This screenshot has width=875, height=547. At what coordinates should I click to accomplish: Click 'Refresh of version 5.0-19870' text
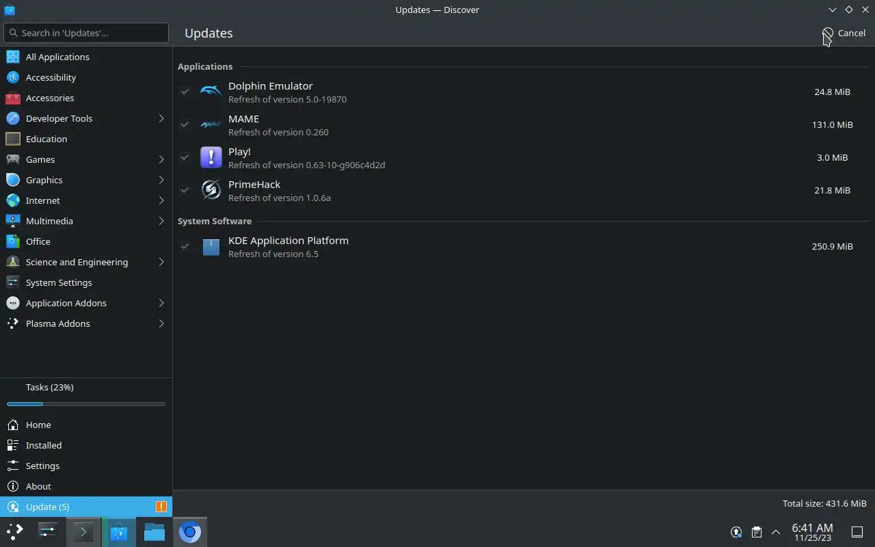(287, 99)
